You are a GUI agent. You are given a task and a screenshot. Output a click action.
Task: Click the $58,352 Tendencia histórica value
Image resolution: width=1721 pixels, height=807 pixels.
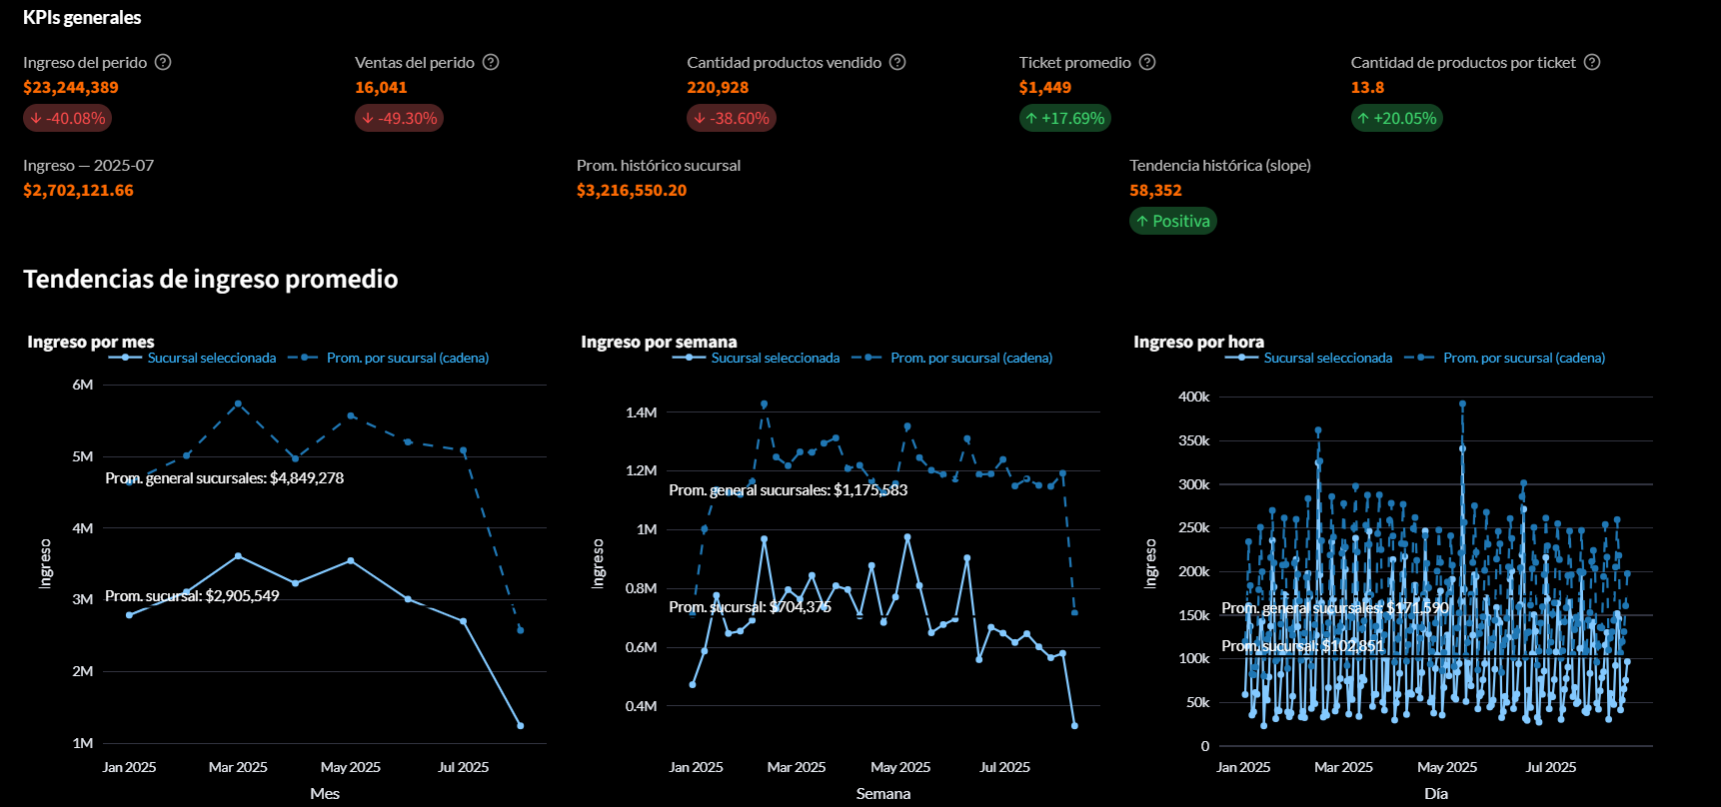[x=1155, y=190]
